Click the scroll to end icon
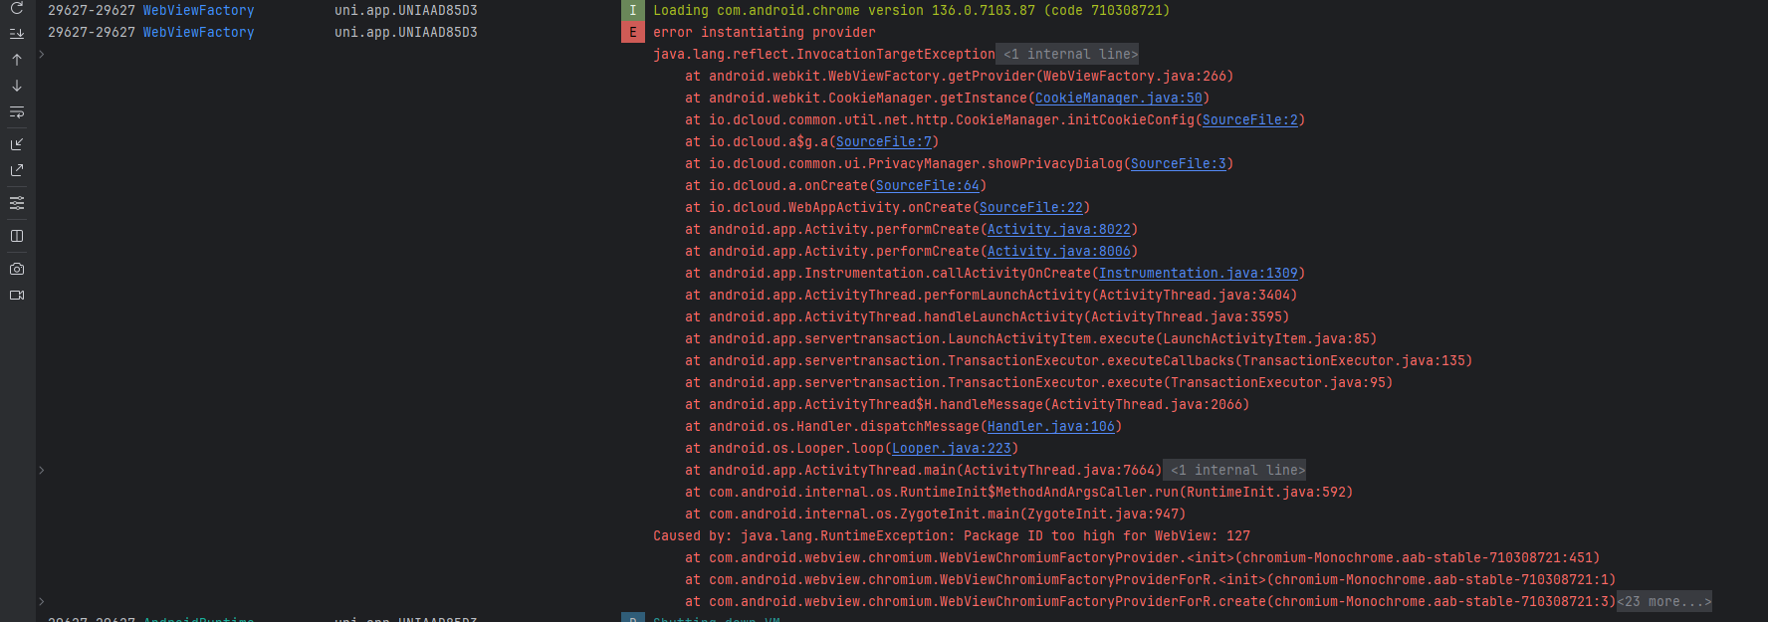The width and height of the screenshot is (1768, 622). click(17, 33)
